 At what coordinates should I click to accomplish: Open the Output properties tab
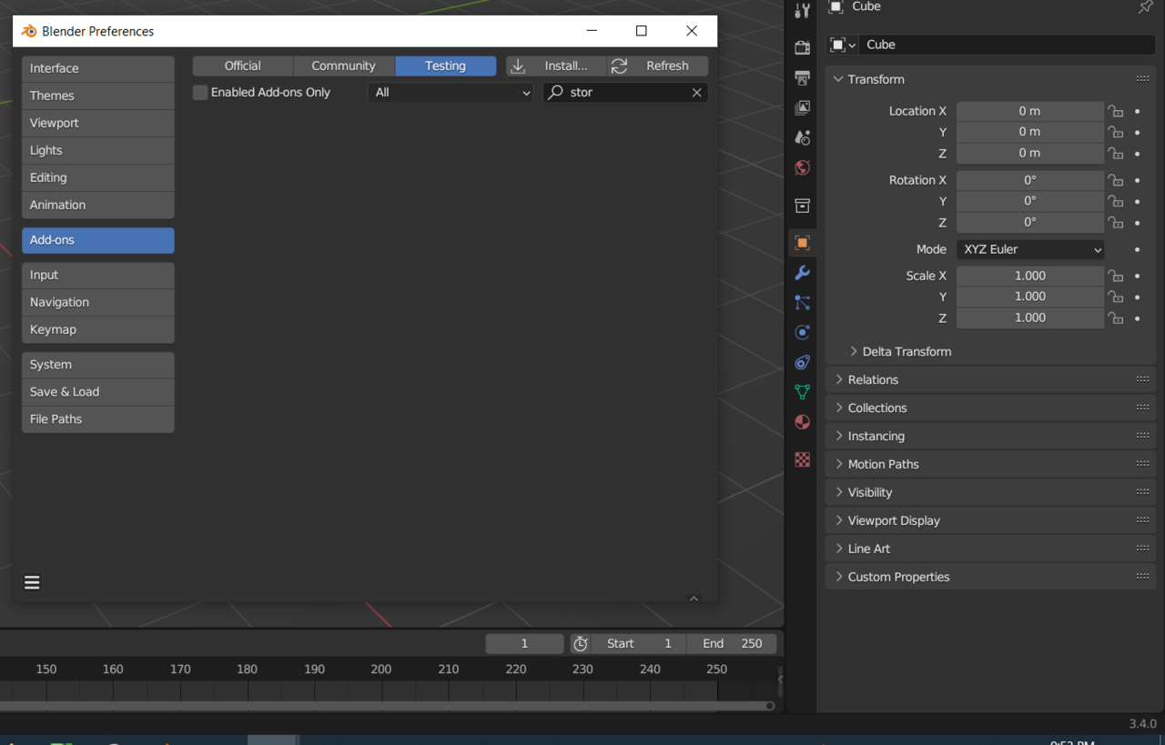pyautogui.click(x=802, y=77)
